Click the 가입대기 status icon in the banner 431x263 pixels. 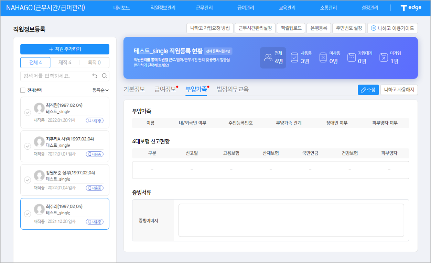pos(351,58)
